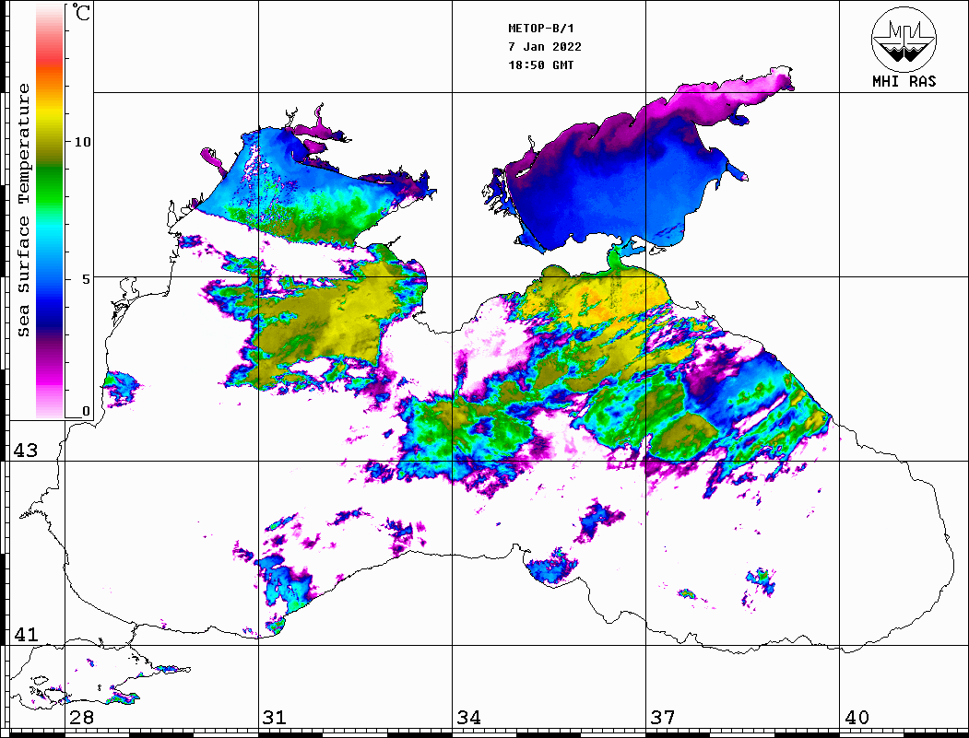Click the '5' tick on temperature scale

point(86,279)
